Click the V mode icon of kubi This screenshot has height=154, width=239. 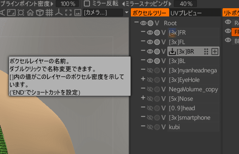coord(163,127)
